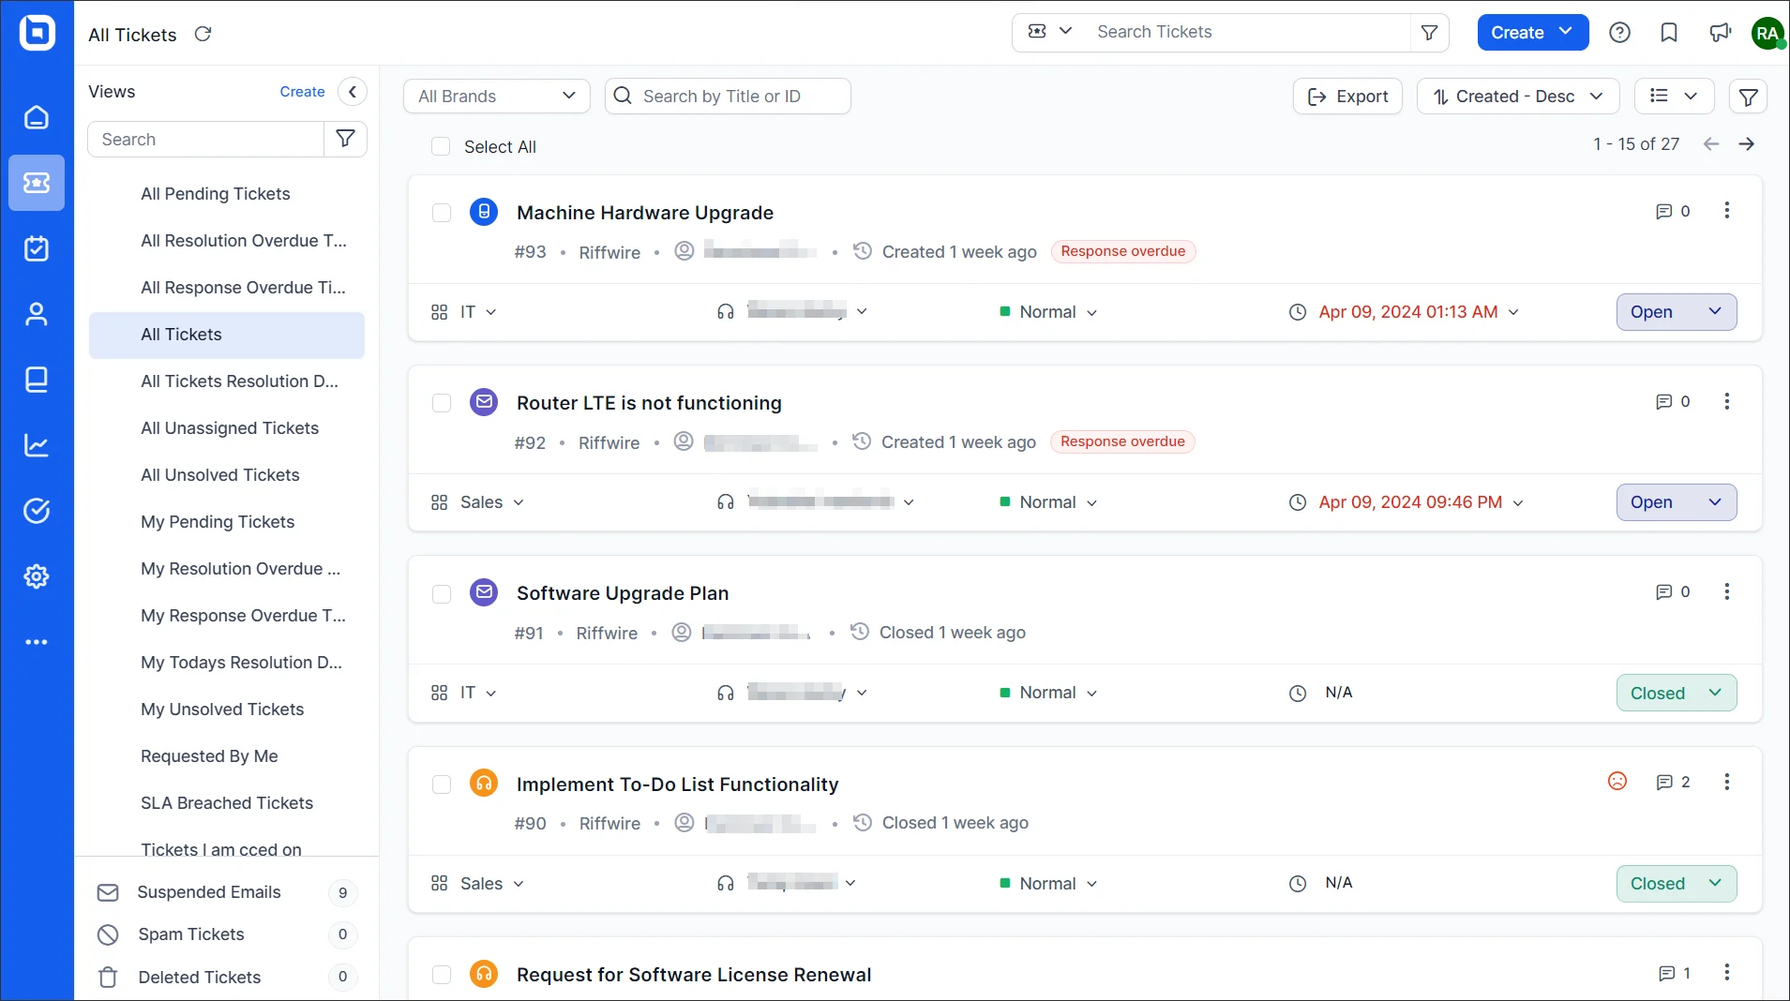This screenshot has height=1001, width=1790.
Task: Open the Created - Desc sort dropdown
Action: click(1517, 96)
